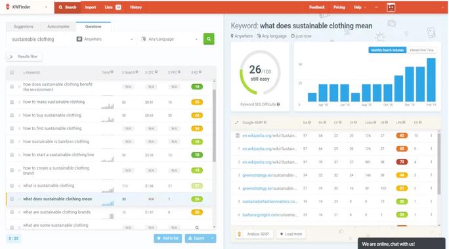449x249 pixels.
Task: Click the Feb '19 search volume bar
Action: (x=431, y=79)
